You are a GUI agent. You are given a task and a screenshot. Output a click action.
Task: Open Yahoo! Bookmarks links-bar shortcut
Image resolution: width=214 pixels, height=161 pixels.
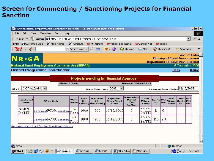tap(119, 44)
